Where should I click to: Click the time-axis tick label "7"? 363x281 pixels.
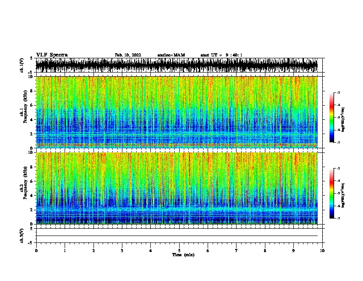[236, 250]
